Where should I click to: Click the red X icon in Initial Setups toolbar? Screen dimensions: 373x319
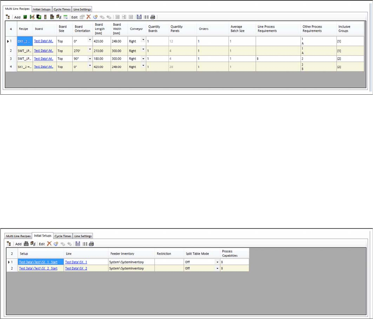tap(49, 244)
